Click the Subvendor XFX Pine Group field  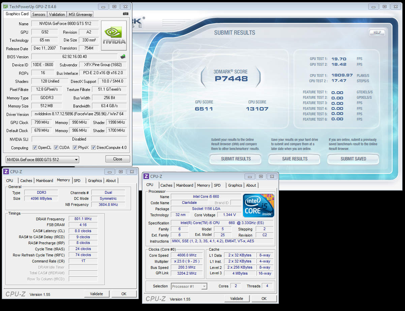[103, 65]
